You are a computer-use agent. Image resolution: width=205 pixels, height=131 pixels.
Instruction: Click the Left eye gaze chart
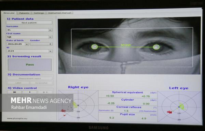179,107
